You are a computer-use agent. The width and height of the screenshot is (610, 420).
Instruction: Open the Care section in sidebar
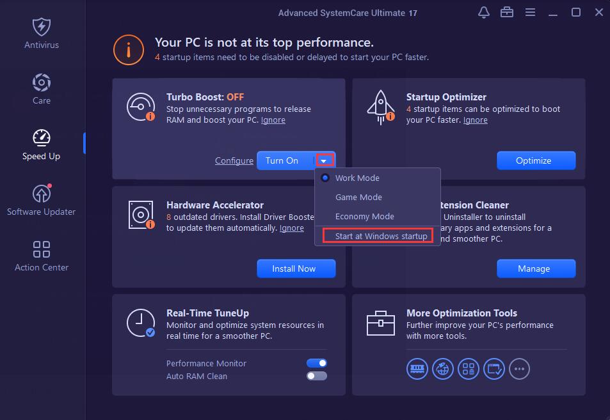[42, 89]
